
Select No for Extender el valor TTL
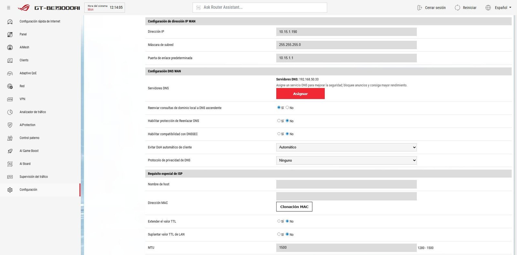coord(287,221)
